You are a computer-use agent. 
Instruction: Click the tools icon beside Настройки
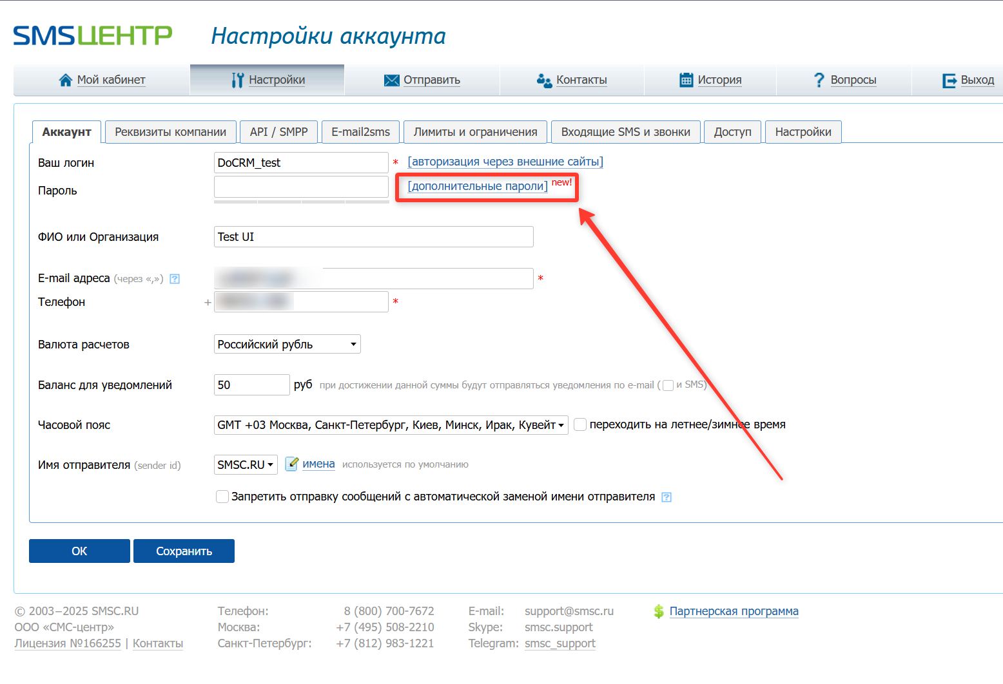[x=237, y=80]
